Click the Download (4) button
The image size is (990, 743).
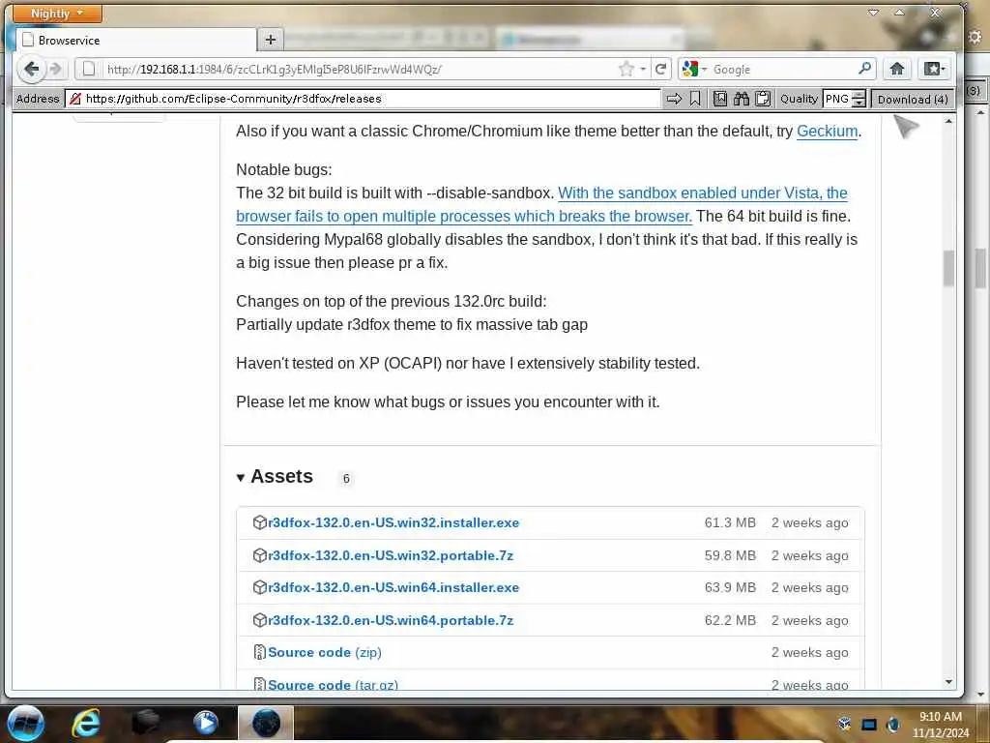tap(913, 100)
